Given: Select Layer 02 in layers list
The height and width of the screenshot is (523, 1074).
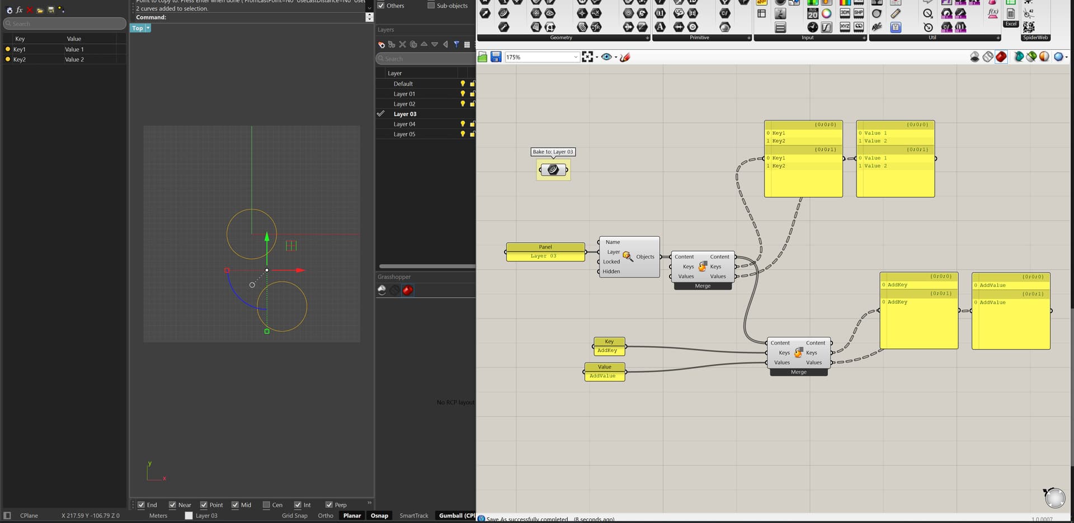Looking at the screenshot, I should point(404,104).
